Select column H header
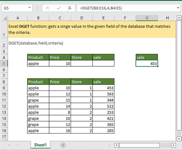This screenshot has width=182, height=150. click(x=167, y=18)
